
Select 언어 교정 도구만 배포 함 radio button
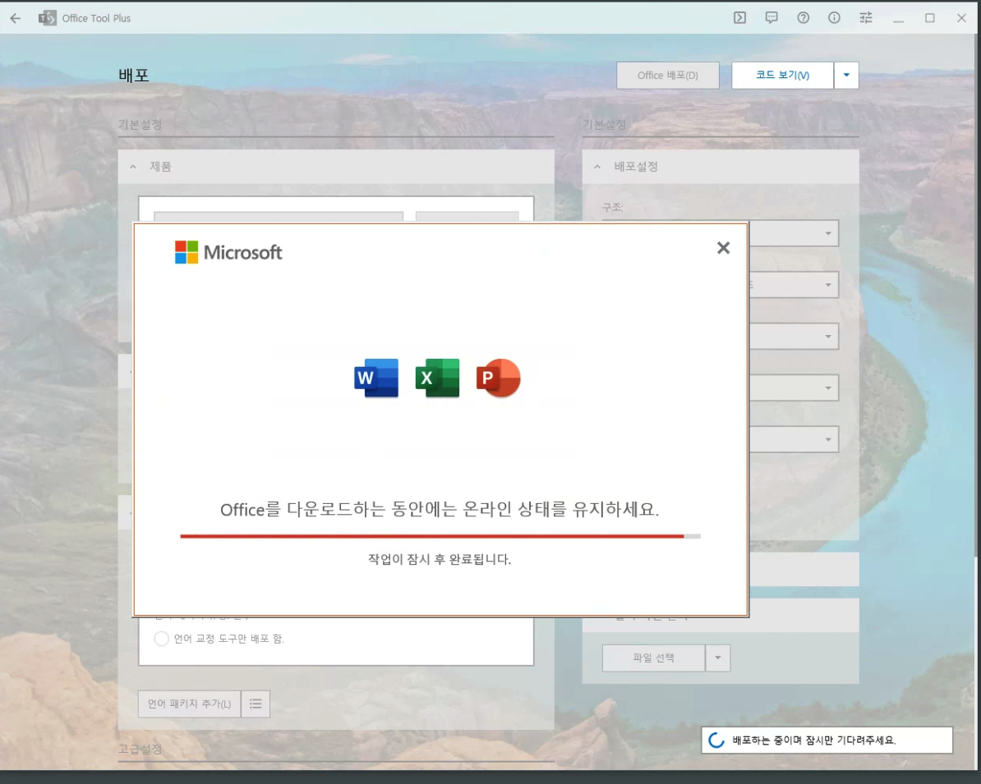pyautogui.click(x=161, y=639)
